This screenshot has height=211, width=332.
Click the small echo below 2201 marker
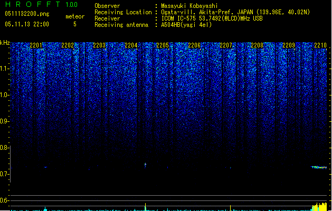(x=45, y=167)
